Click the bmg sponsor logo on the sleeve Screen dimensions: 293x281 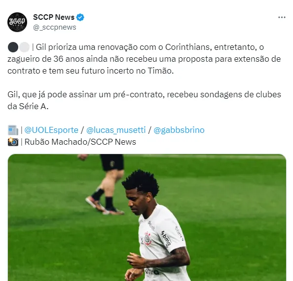166,239
